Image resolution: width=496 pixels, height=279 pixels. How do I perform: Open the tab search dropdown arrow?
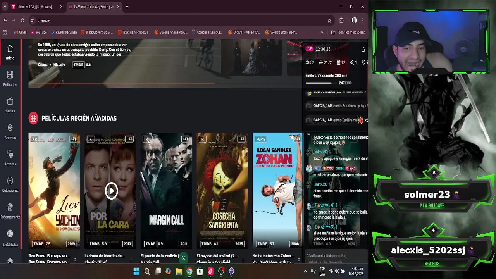pos(5,7)
